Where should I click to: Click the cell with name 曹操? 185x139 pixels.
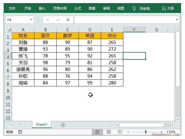pyautogui.click(x=23, y=49)
